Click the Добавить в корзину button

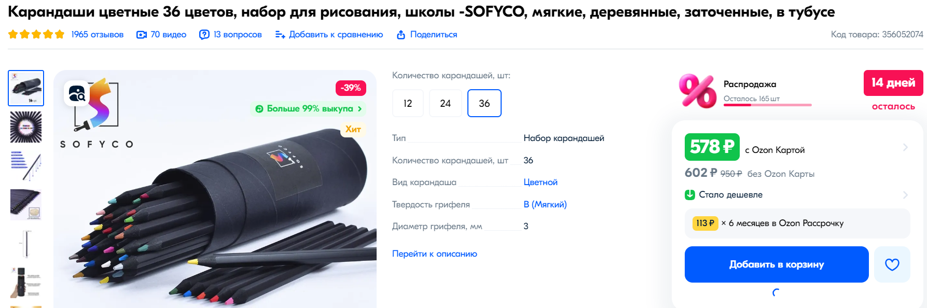[777, 264]
